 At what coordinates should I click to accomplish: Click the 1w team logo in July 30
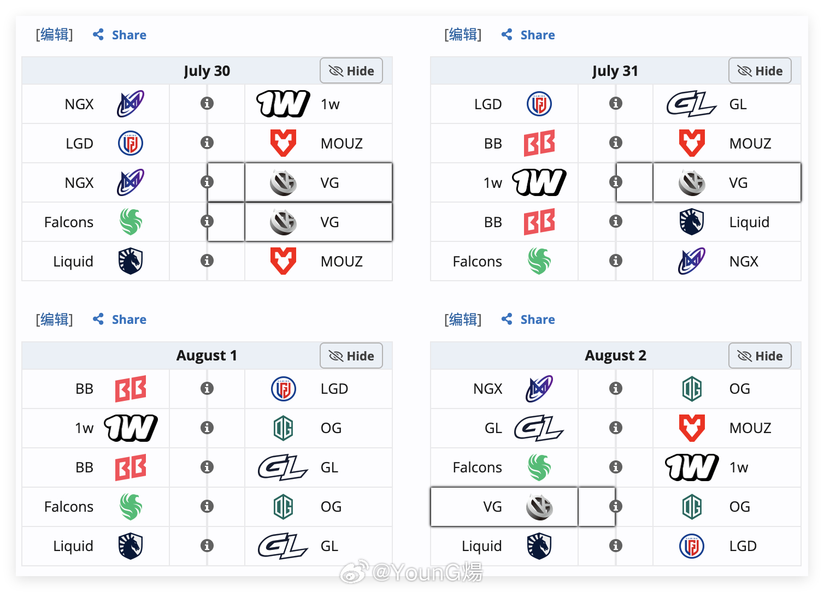(283, 104)
